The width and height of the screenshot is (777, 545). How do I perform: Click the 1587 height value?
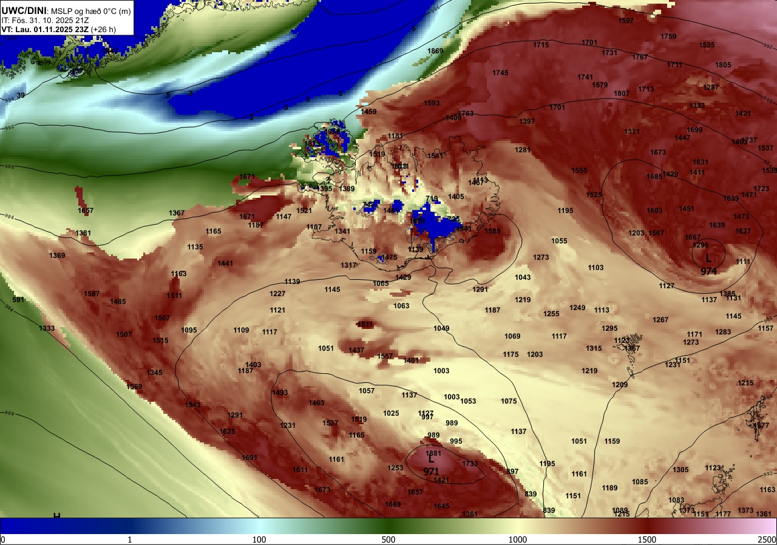click(92, 294)
